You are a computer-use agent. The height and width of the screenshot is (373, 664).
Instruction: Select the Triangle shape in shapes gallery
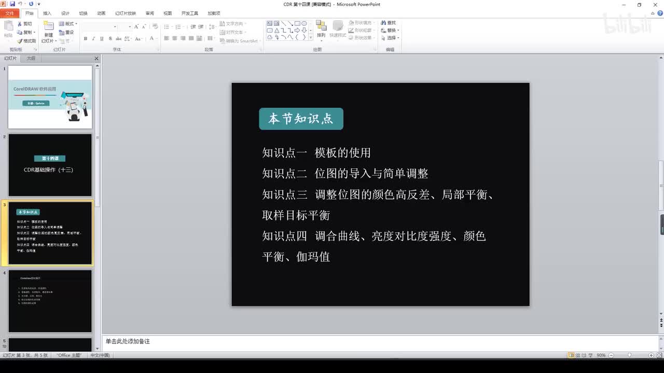(276, 30)
